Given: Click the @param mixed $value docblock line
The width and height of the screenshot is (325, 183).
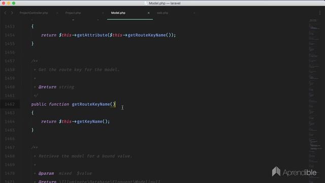Looking at the screenshot, I should tap(65, 173).
